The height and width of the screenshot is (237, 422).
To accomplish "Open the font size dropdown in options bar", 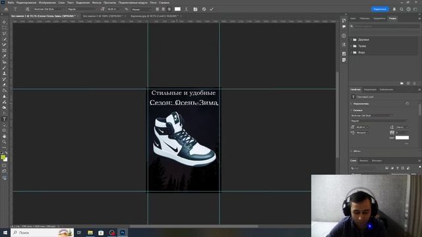I will [x=114, y=9].
